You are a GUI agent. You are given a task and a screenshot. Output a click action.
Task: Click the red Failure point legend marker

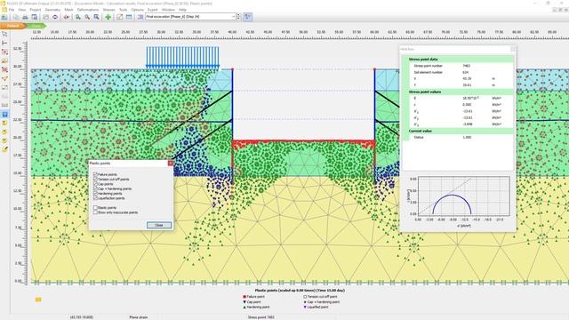click(244, 297)
